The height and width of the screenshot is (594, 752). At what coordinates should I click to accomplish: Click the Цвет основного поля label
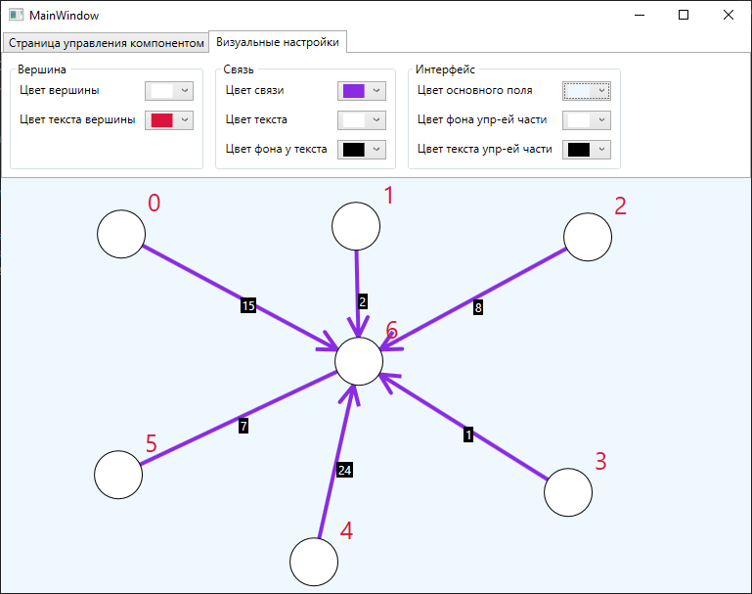(x=475, y=90)
